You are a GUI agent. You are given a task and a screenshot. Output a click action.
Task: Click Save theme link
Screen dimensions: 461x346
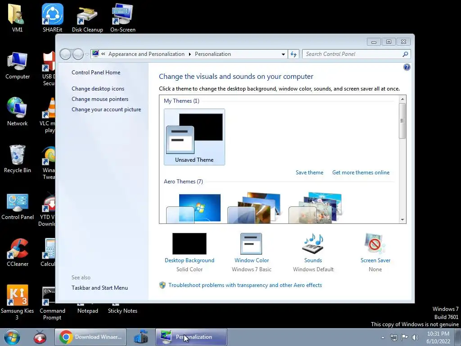(309, 173)
